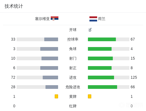Click the 控球率 stat label
This screenshot has width=146, height=111.
73,39
